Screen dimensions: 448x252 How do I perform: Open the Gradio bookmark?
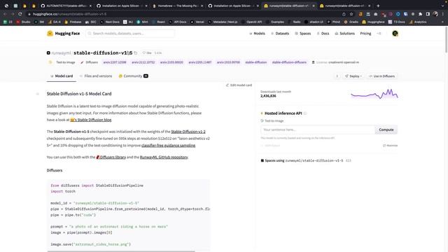351,22
